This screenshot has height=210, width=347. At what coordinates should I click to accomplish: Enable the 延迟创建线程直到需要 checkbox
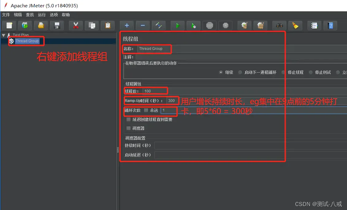click(128, 119)
